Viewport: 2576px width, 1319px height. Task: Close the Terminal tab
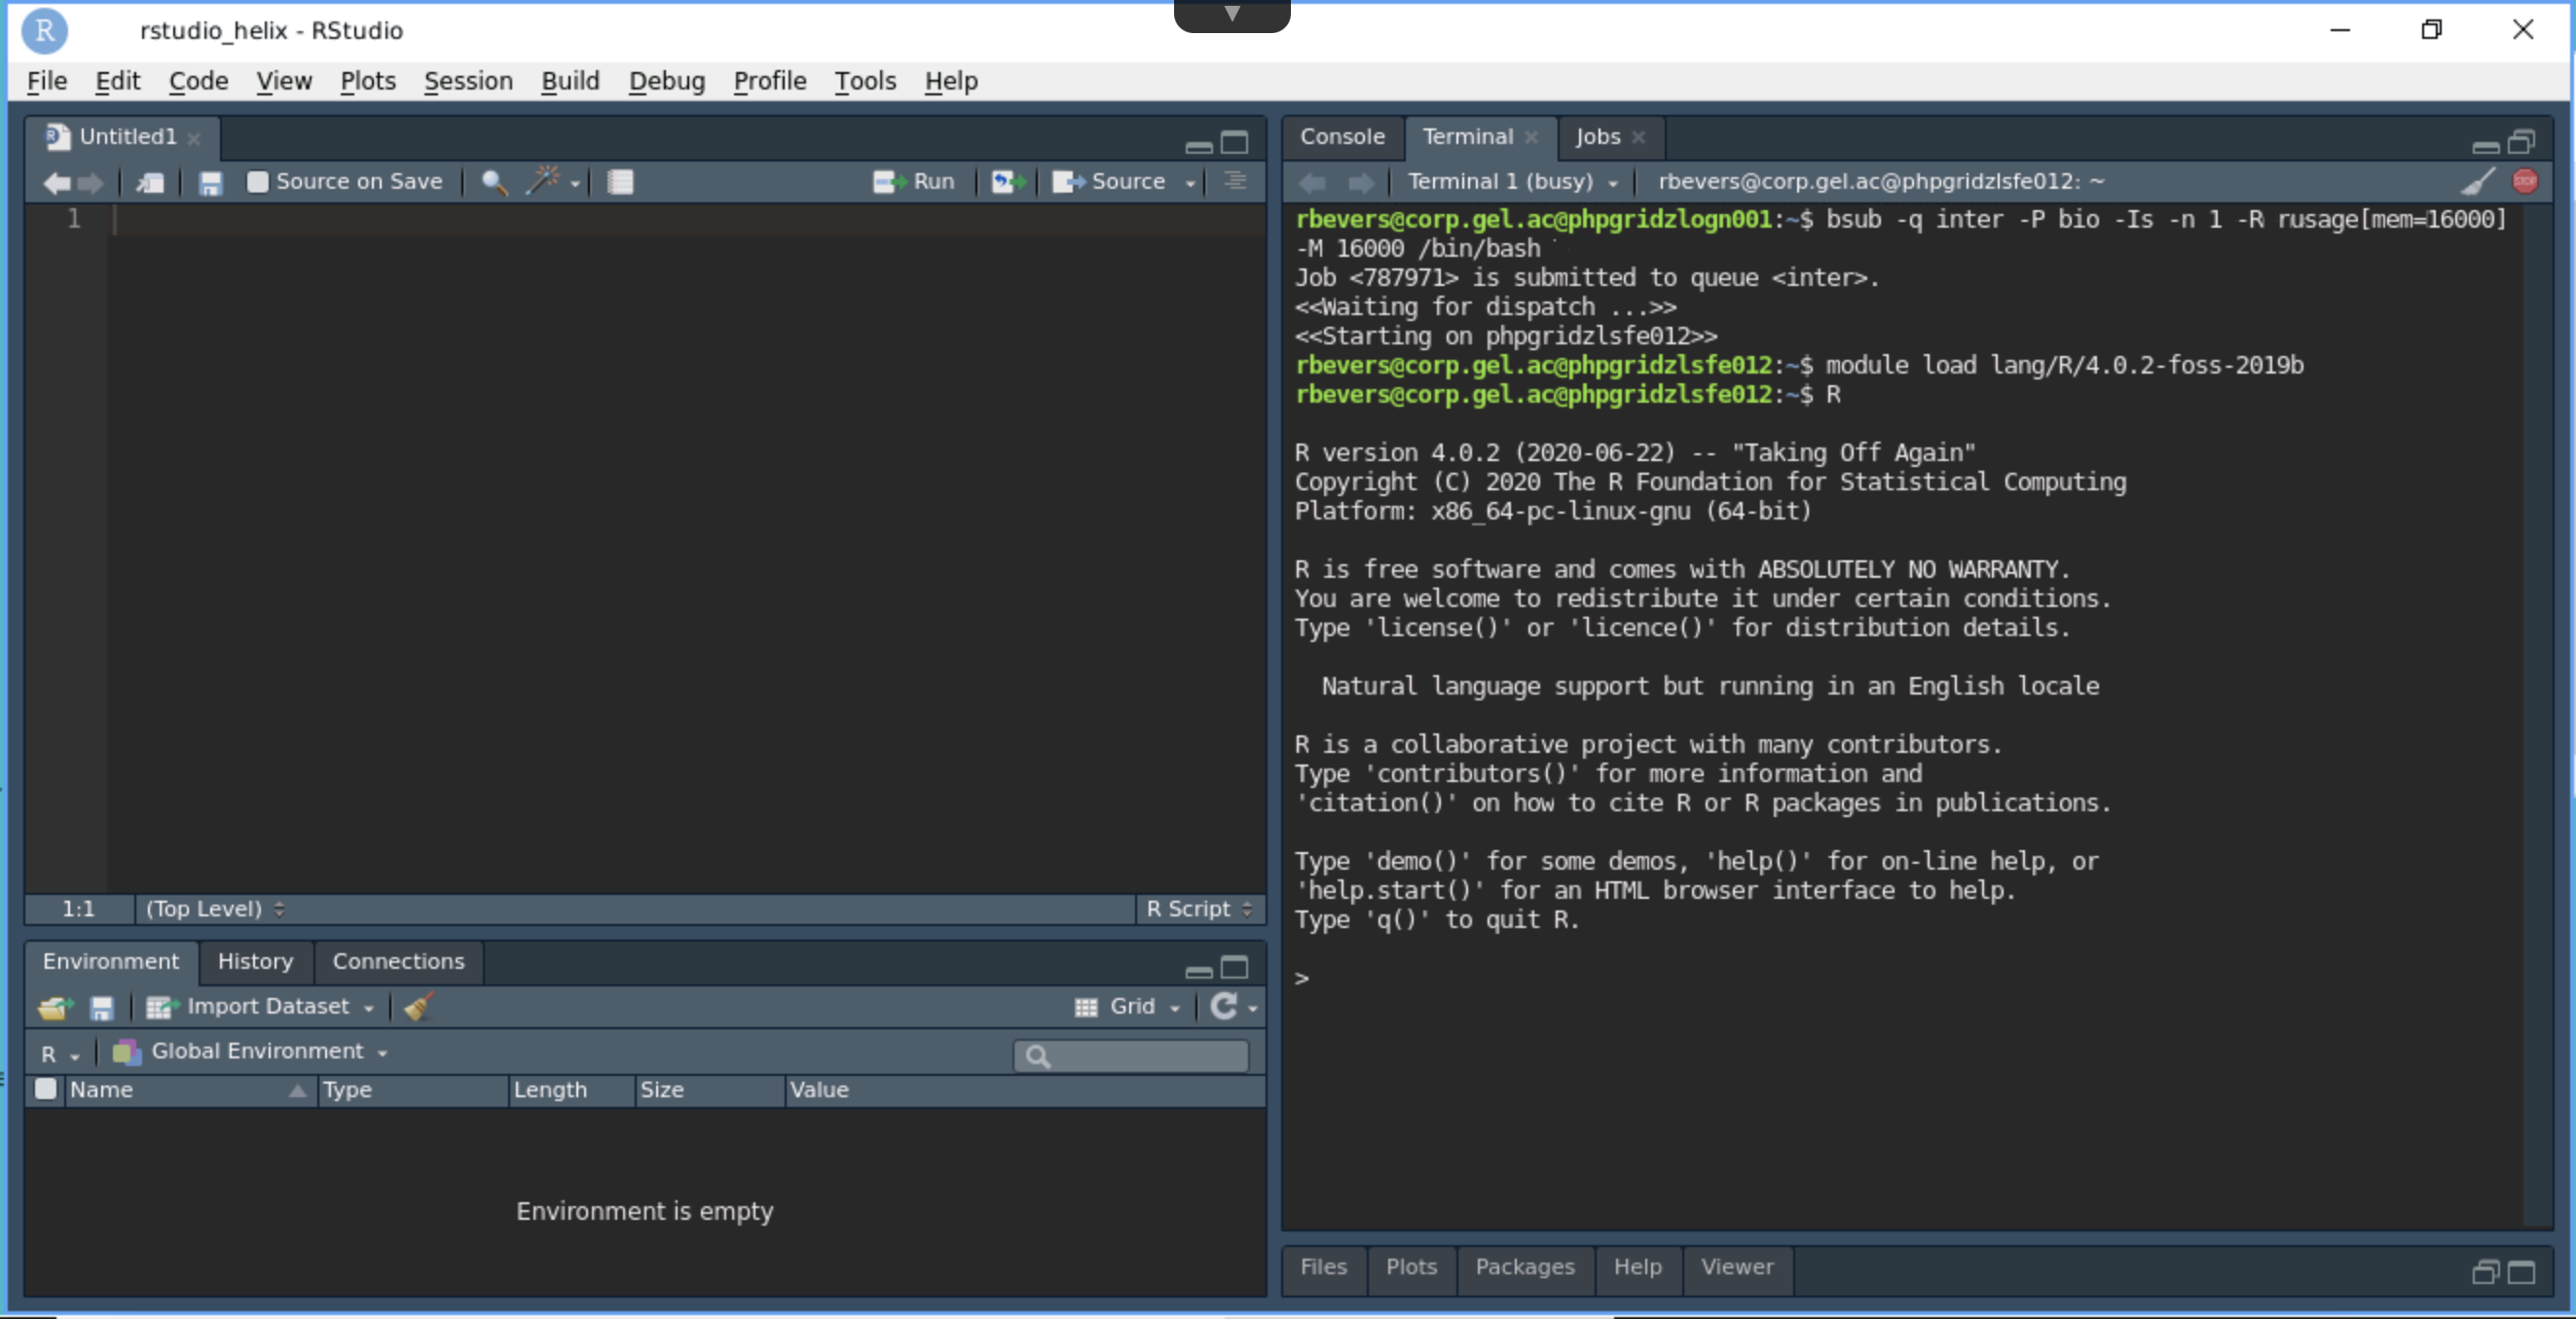pyautogui.click(x=1532, y=137)
